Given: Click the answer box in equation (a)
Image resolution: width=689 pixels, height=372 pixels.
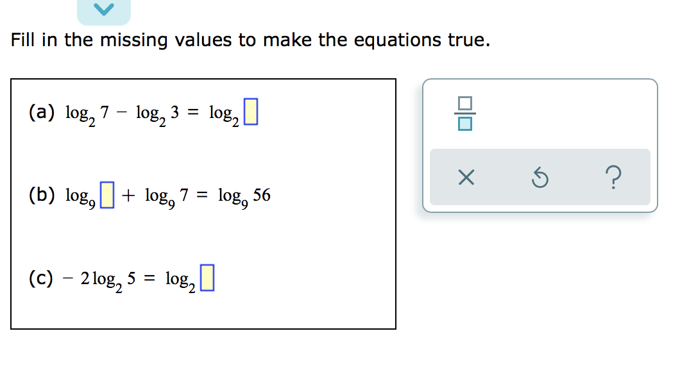Looking at the screenshot, I should (x=252, y=112).
